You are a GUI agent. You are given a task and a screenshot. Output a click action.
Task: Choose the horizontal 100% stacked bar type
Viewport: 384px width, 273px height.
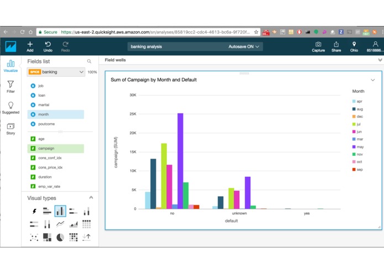(34, 224)
